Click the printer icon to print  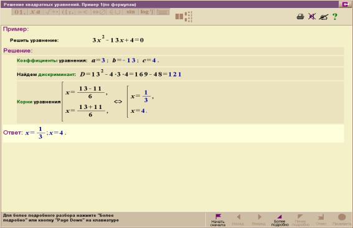click(300, 16)
